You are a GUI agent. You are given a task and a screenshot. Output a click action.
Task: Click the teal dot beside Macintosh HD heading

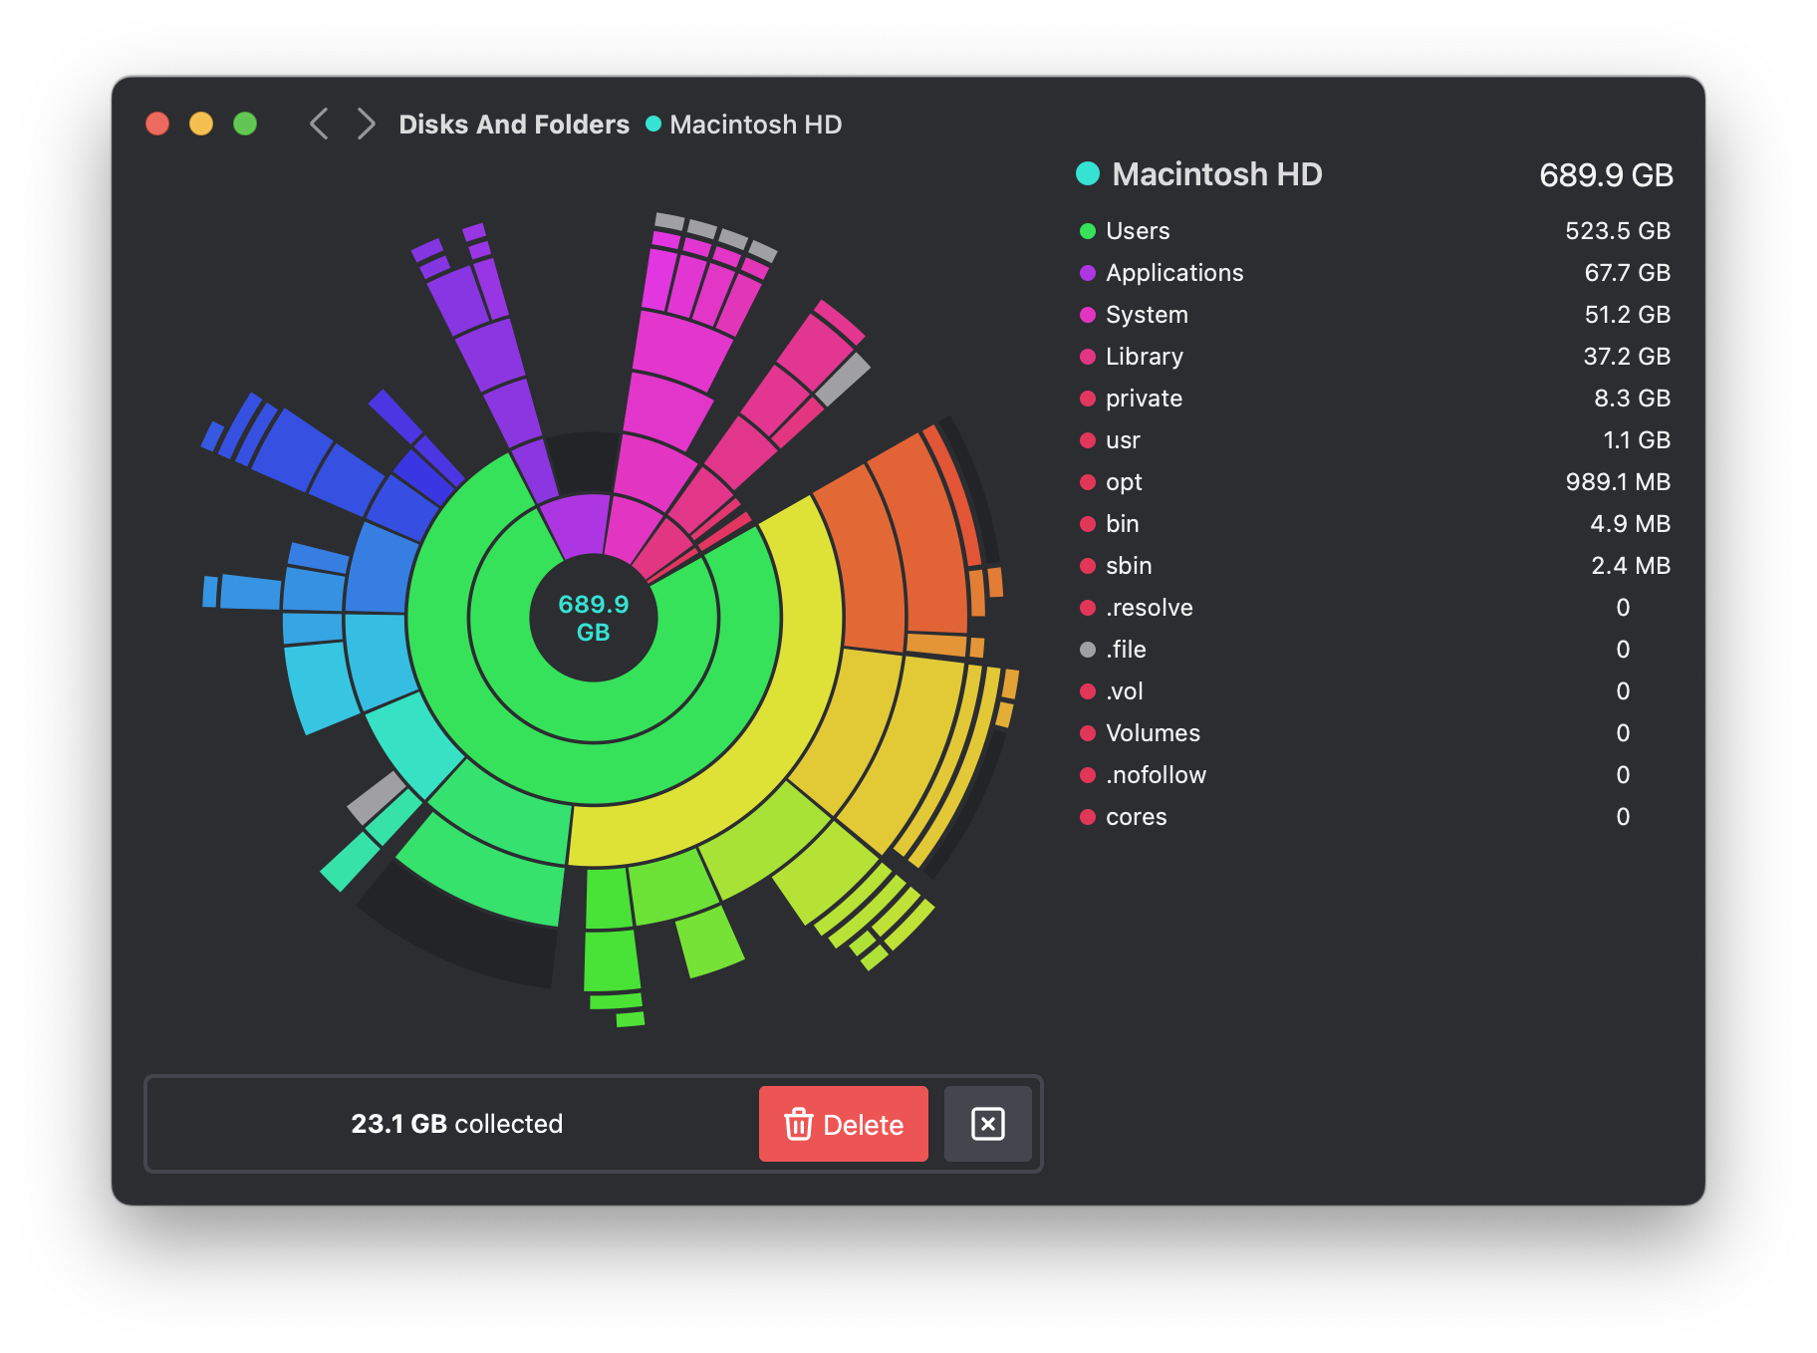point(1088,173)
